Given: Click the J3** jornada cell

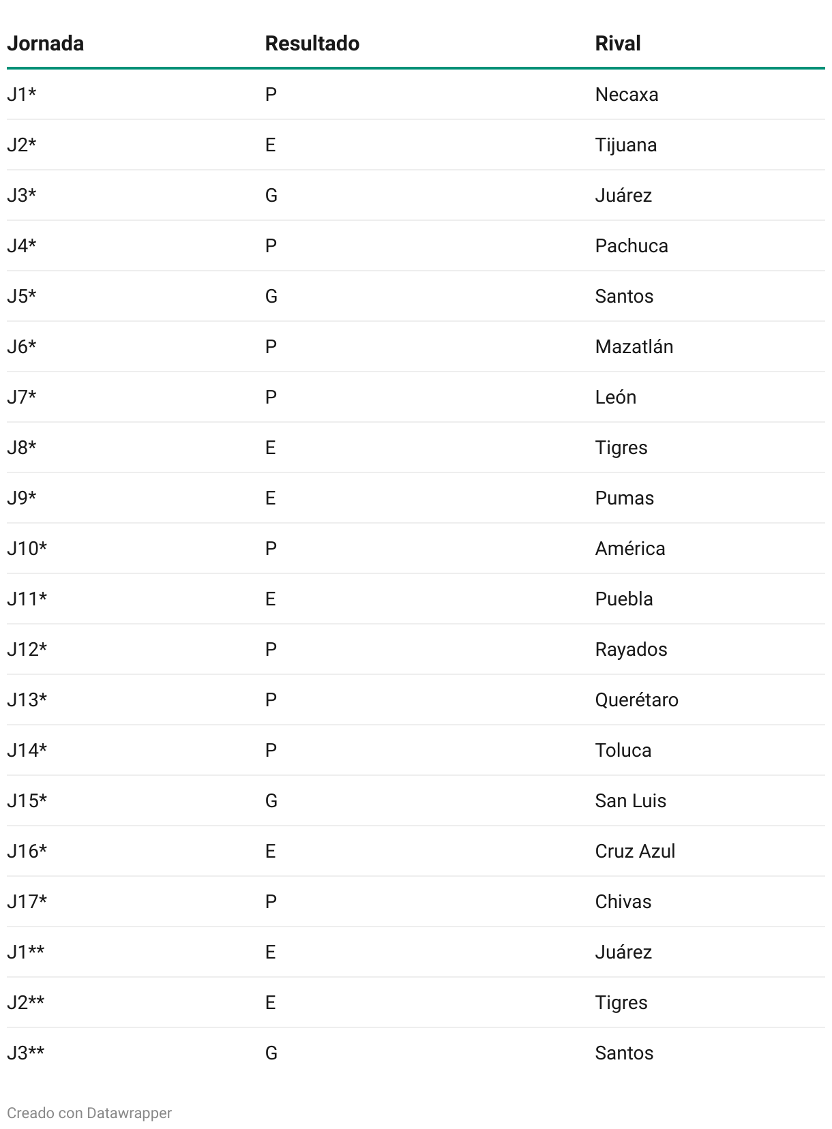Looking at the screenshot, I should pos(26,1053).
